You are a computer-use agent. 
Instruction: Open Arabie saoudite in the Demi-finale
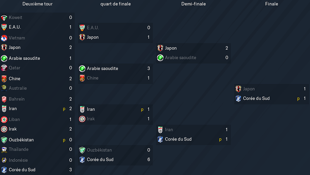181,57
